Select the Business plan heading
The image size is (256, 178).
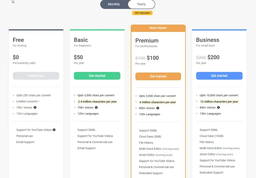click(x=207, y=40)
